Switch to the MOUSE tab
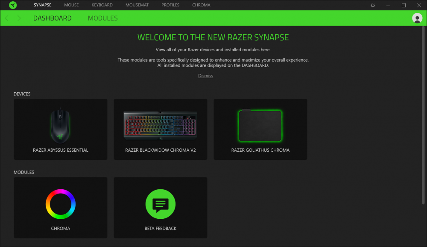427x247 pixels. pyautogui.click(x=71, y=5)
